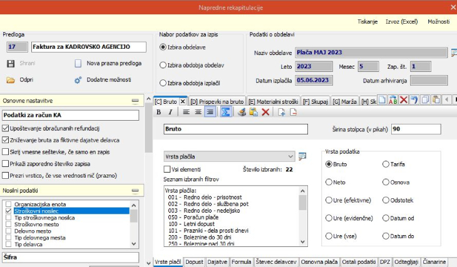Open the Formula tab at bottom

(241, 261)
